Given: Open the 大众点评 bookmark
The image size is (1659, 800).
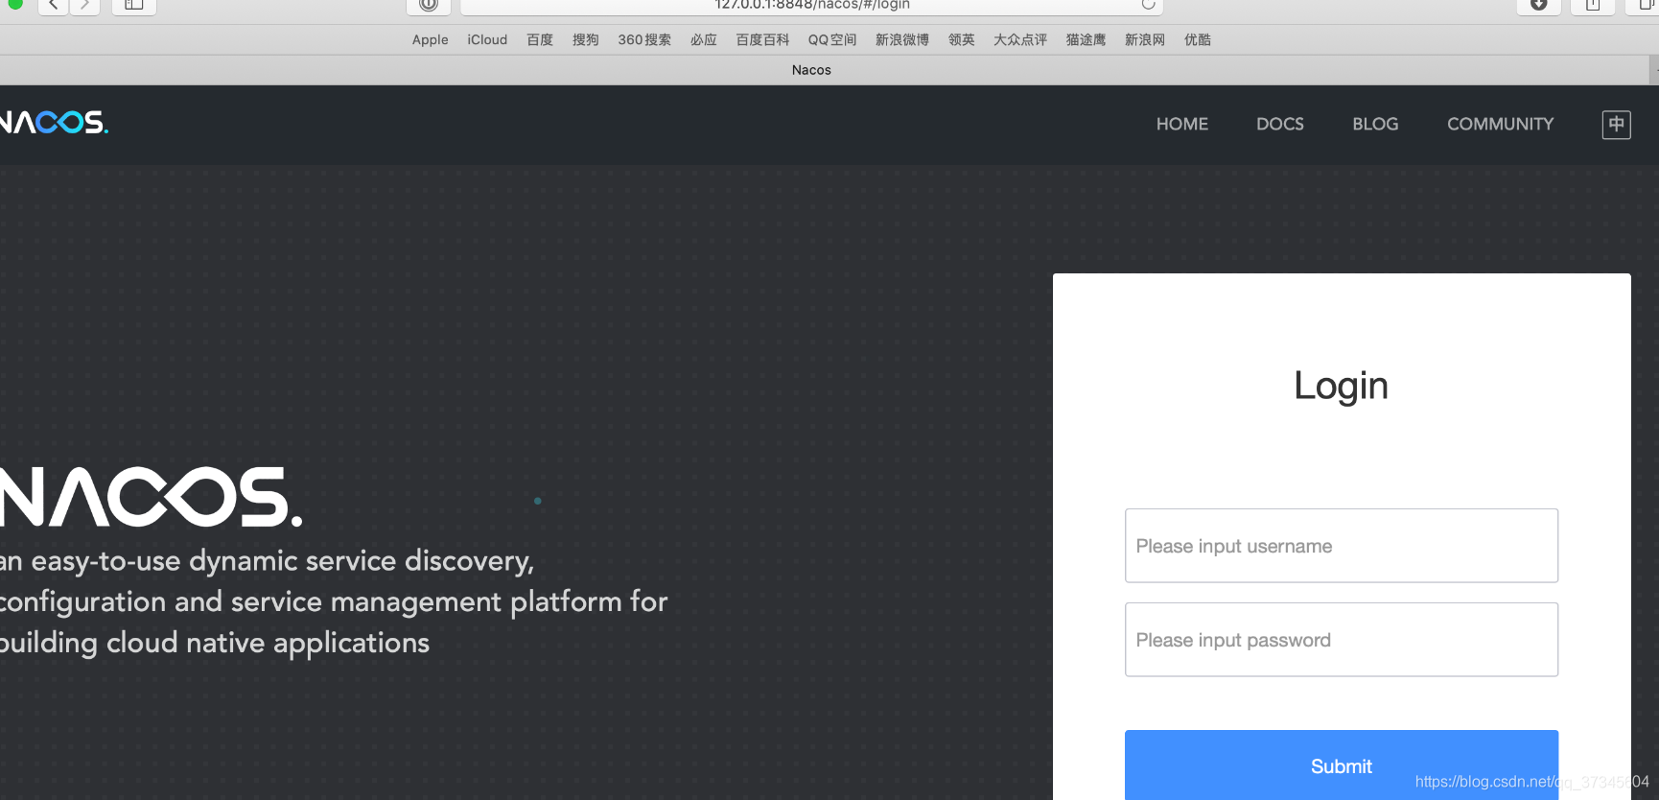Looking at the screenshot, I should pyautogui.click(x=1020, y=39).
